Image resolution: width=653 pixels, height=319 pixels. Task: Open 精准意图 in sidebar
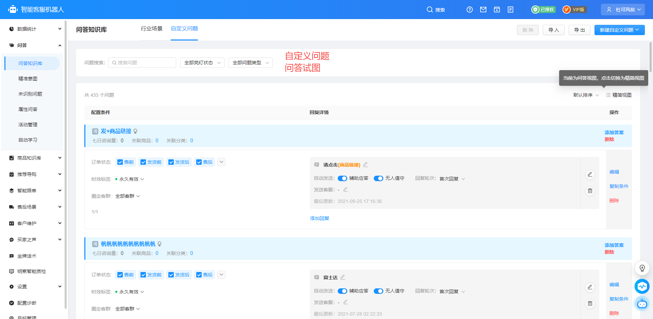28,79
